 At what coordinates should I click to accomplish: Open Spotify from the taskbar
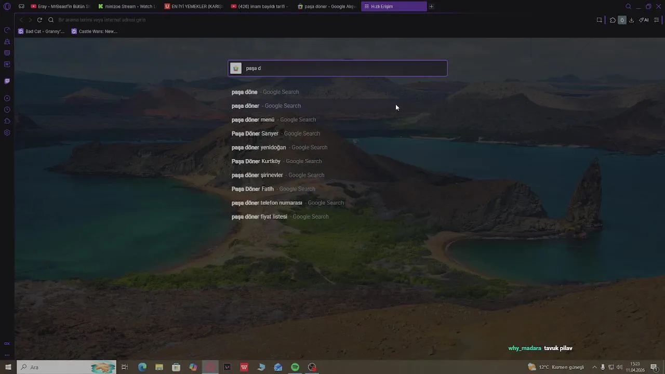tap(295, 367)
